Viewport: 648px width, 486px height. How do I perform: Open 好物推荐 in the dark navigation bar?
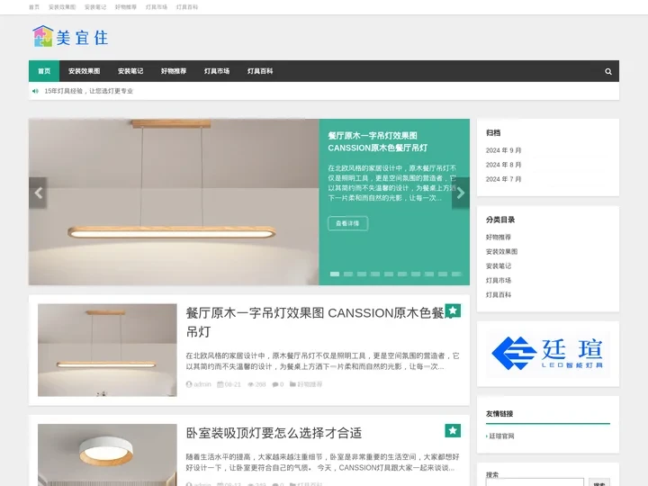click(174, 71)
